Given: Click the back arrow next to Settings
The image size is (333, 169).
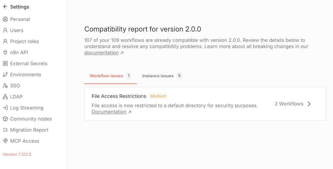Looking at the screenshot, I should pos(5,6).
